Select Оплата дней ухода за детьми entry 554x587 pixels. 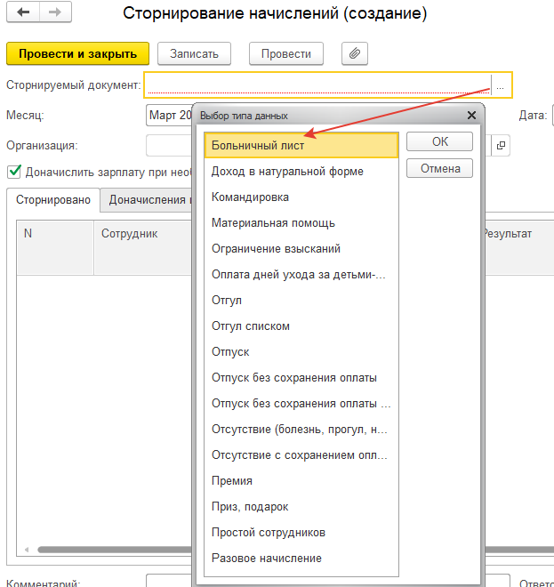click(x=301, y=275)
